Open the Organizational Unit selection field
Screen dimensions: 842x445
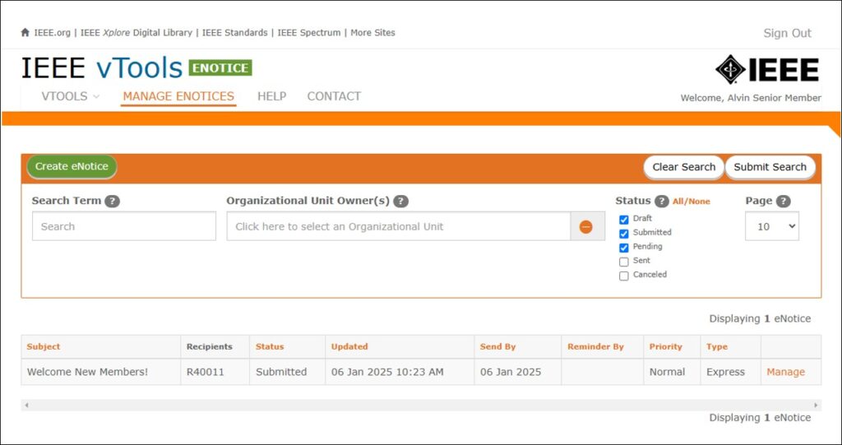(399, 226)
